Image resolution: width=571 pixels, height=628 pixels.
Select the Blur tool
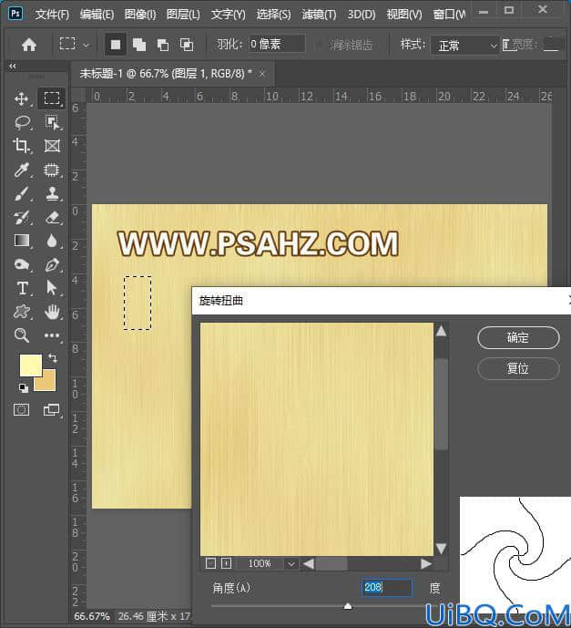52,241
